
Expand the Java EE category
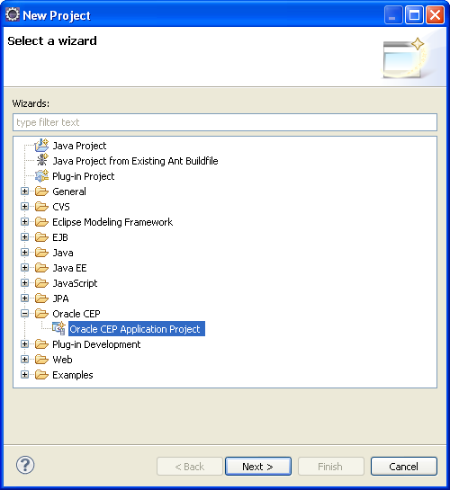24,268
